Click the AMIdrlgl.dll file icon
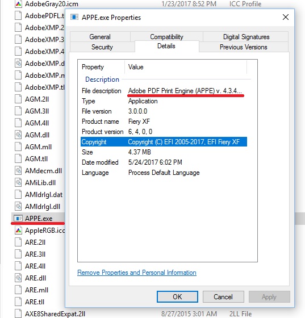Viewport: 305px width, 318px height. coord(18,207)
